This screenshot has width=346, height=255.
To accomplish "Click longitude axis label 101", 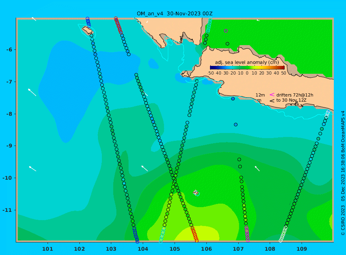I will [x=48, y=249].
